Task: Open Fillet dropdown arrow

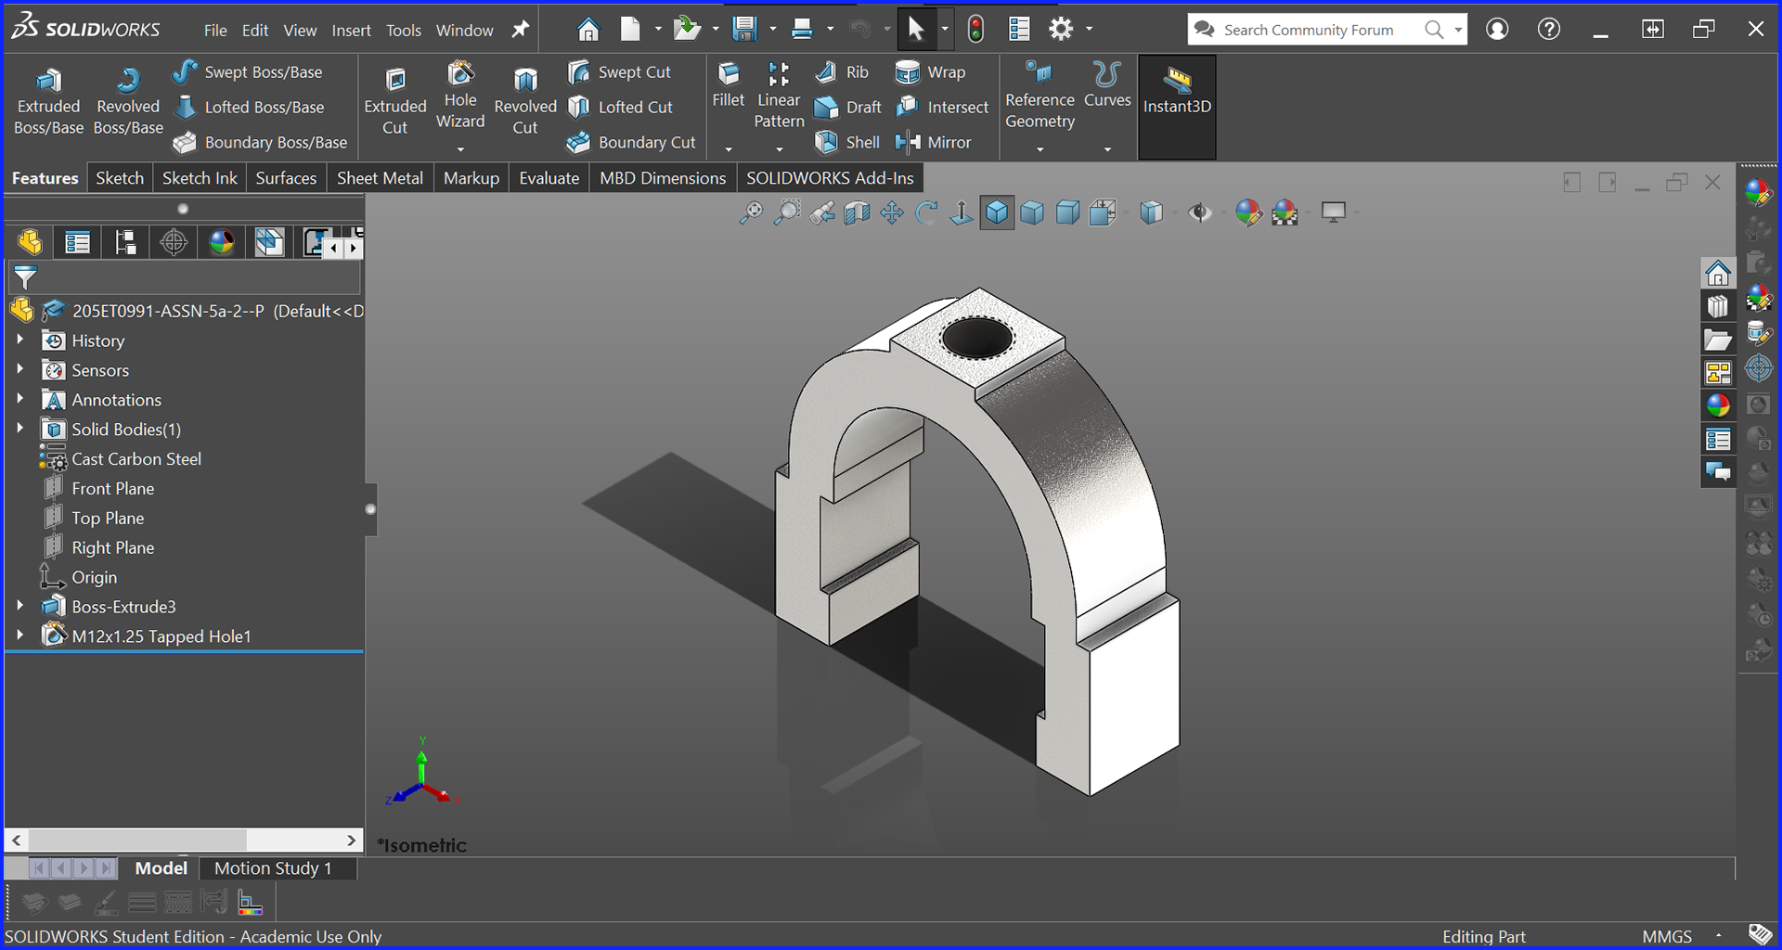Action: click(x=729, y=149)
